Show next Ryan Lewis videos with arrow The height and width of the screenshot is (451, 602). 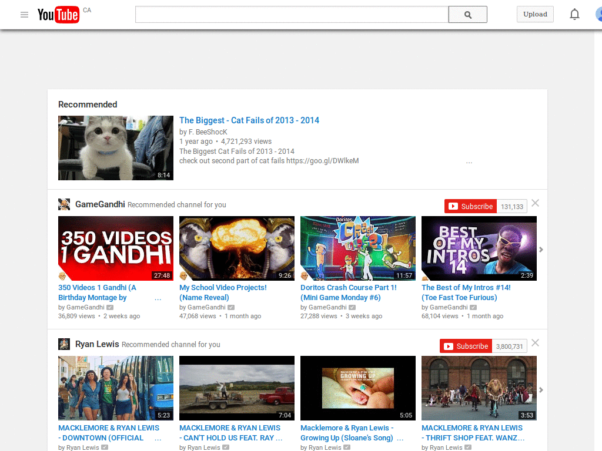point(541,390)
